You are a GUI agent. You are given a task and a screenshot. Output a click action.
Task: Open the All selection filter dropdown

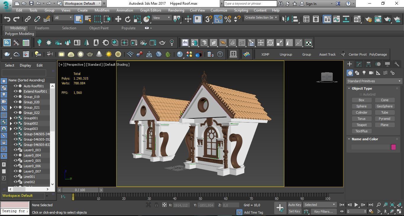[63, 18]
